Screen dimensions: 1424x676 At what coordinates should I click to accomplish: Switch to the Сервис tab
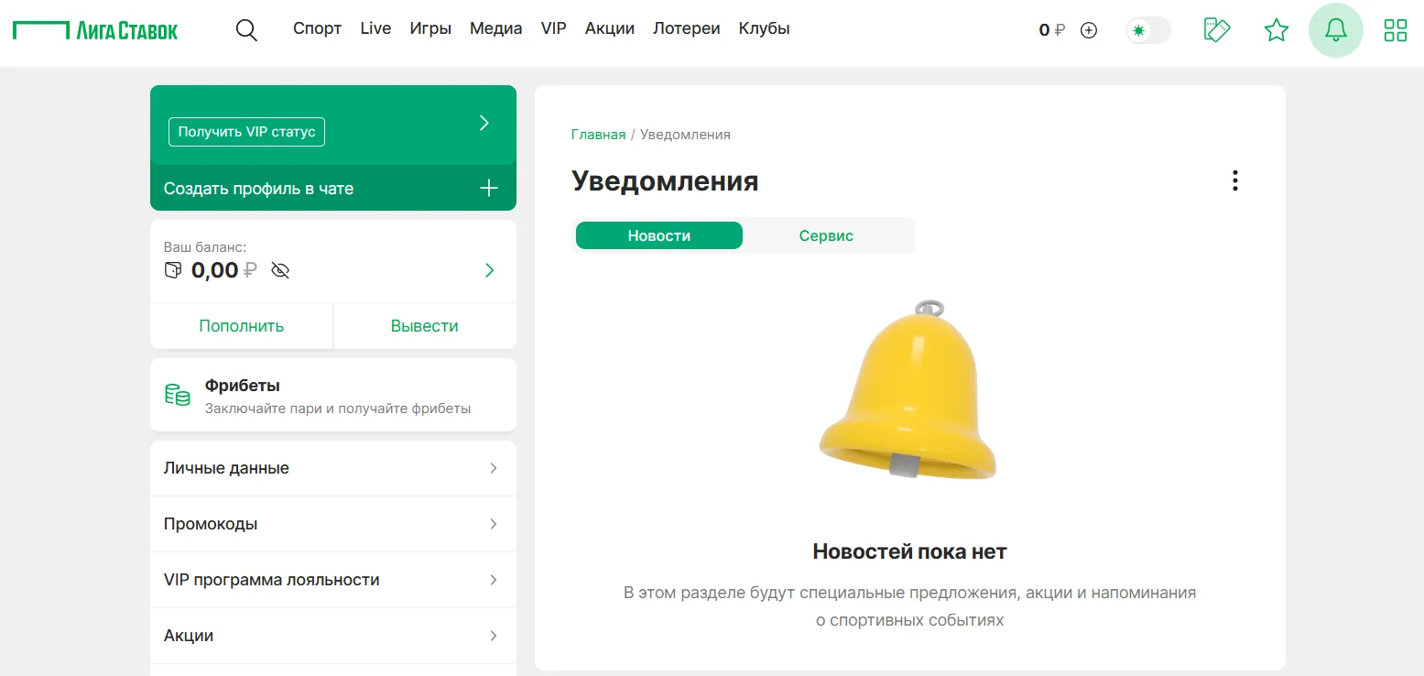point(825,235)
